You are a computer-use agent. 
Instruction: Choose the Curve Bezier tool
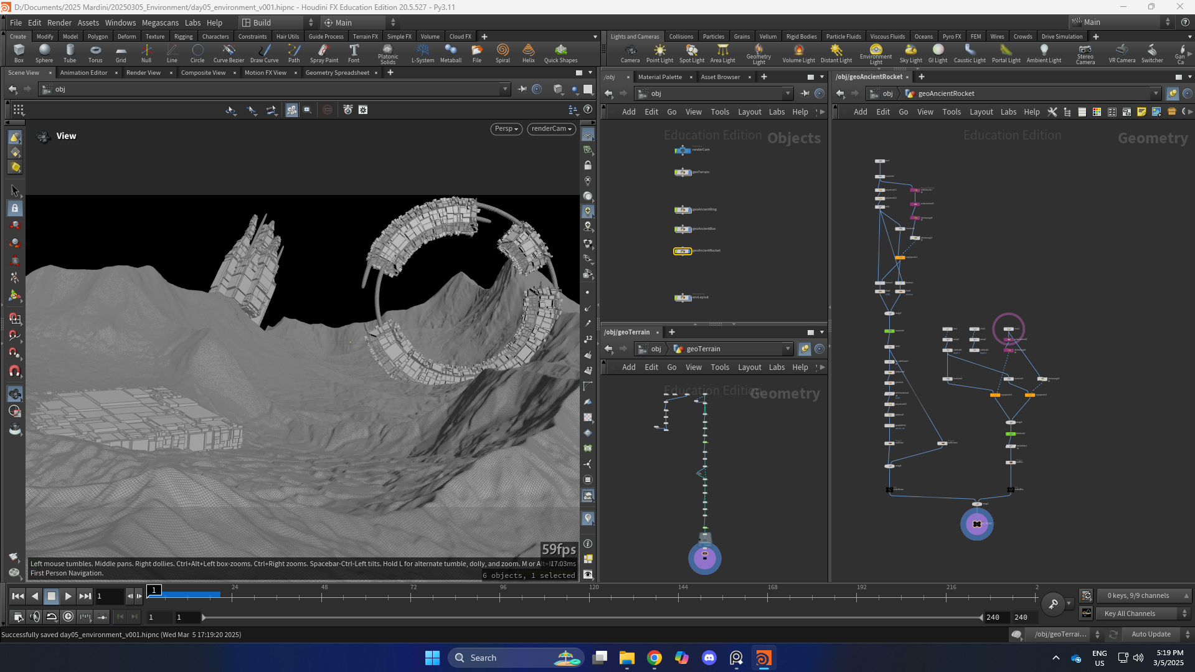coord(229,53)
